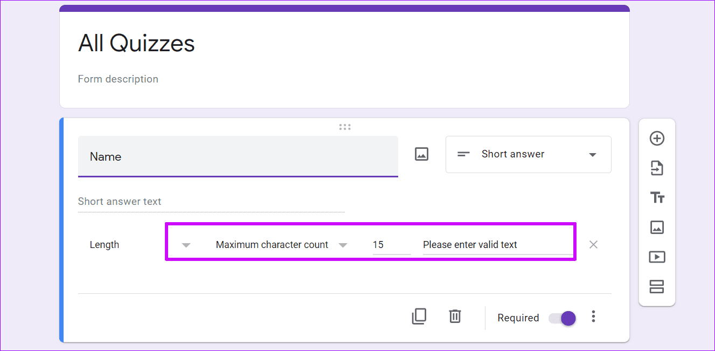Toggle the Required switch off
This screenshot has width=715, height=351.
[562, 318]
